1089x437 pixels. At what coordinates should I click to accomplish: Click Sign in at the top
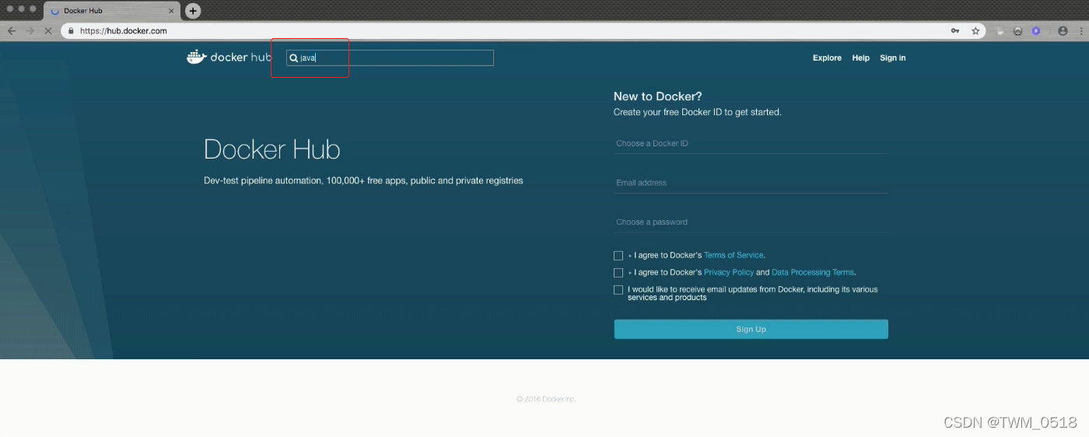point(892,58)
